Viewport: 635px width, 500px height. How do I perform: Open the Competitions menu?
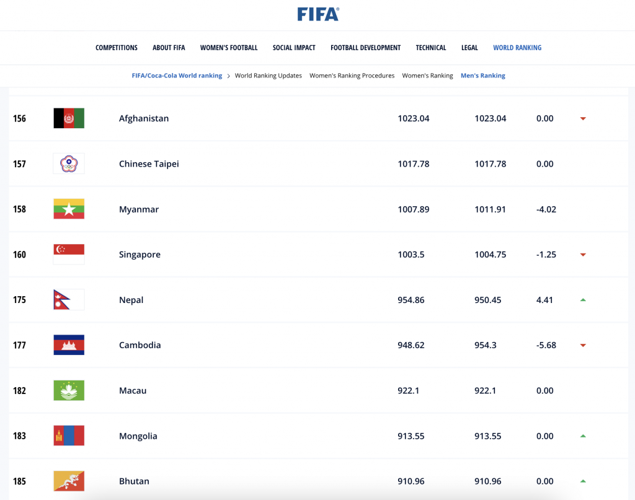tap(117, 48)
